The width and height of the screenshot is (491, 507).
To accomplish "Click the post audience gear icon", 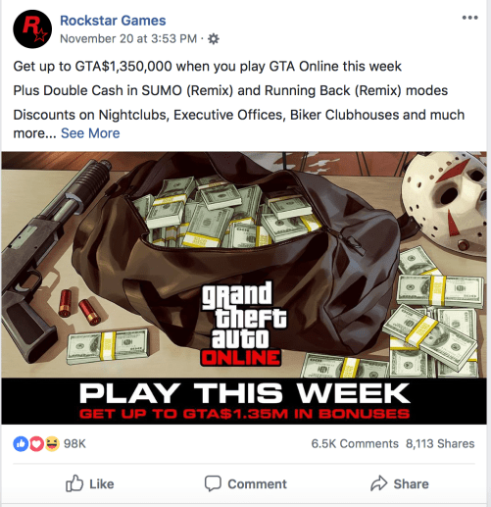I will click(214, 39).
